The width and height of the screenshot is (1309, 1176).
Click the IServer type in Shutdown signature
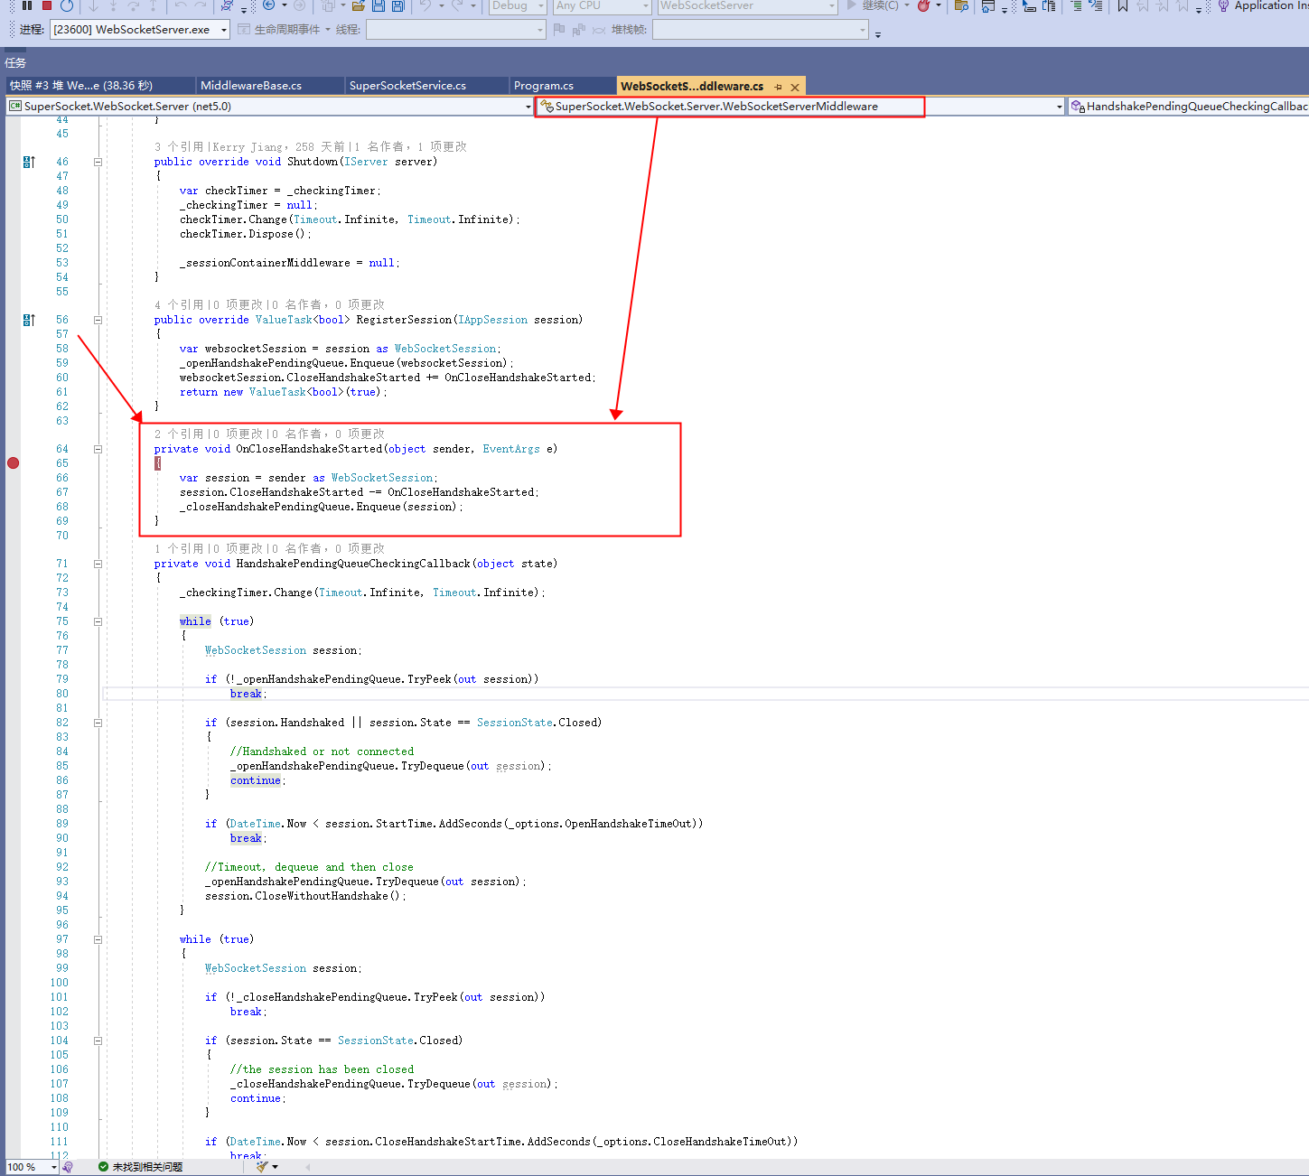[x=366, y=162]
